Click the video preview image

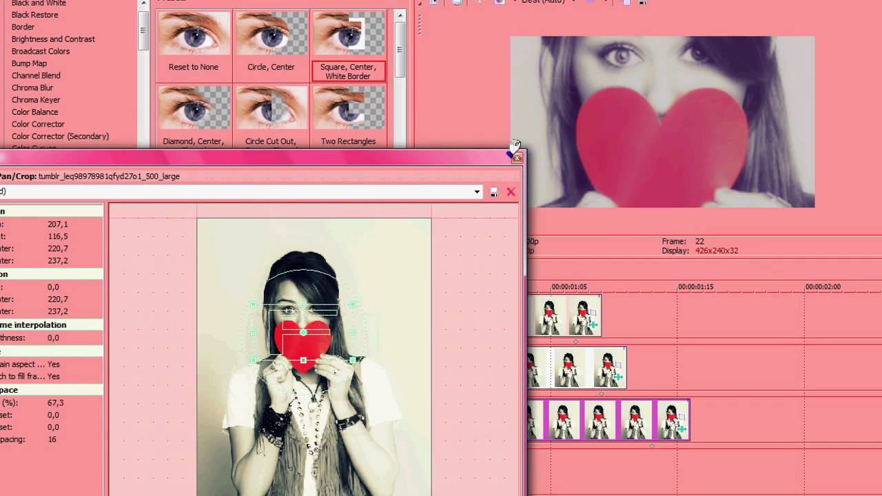[x=662, y=122]
